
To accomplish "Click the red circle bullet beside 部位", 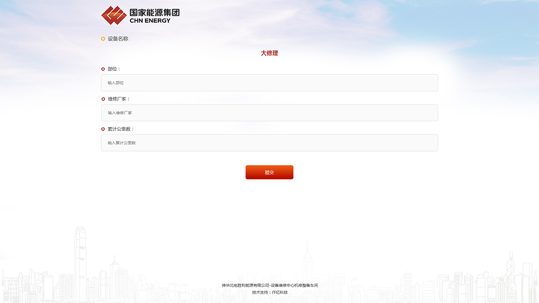I will (x=103, y=69).
